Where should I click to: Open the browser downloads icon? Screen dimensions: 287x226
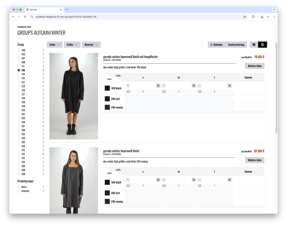[x=261, y=17]
